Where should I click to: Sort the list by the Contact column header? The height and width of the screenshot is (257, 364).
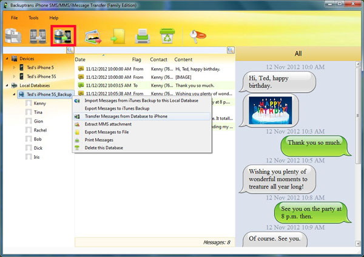(x=158, y=59)
